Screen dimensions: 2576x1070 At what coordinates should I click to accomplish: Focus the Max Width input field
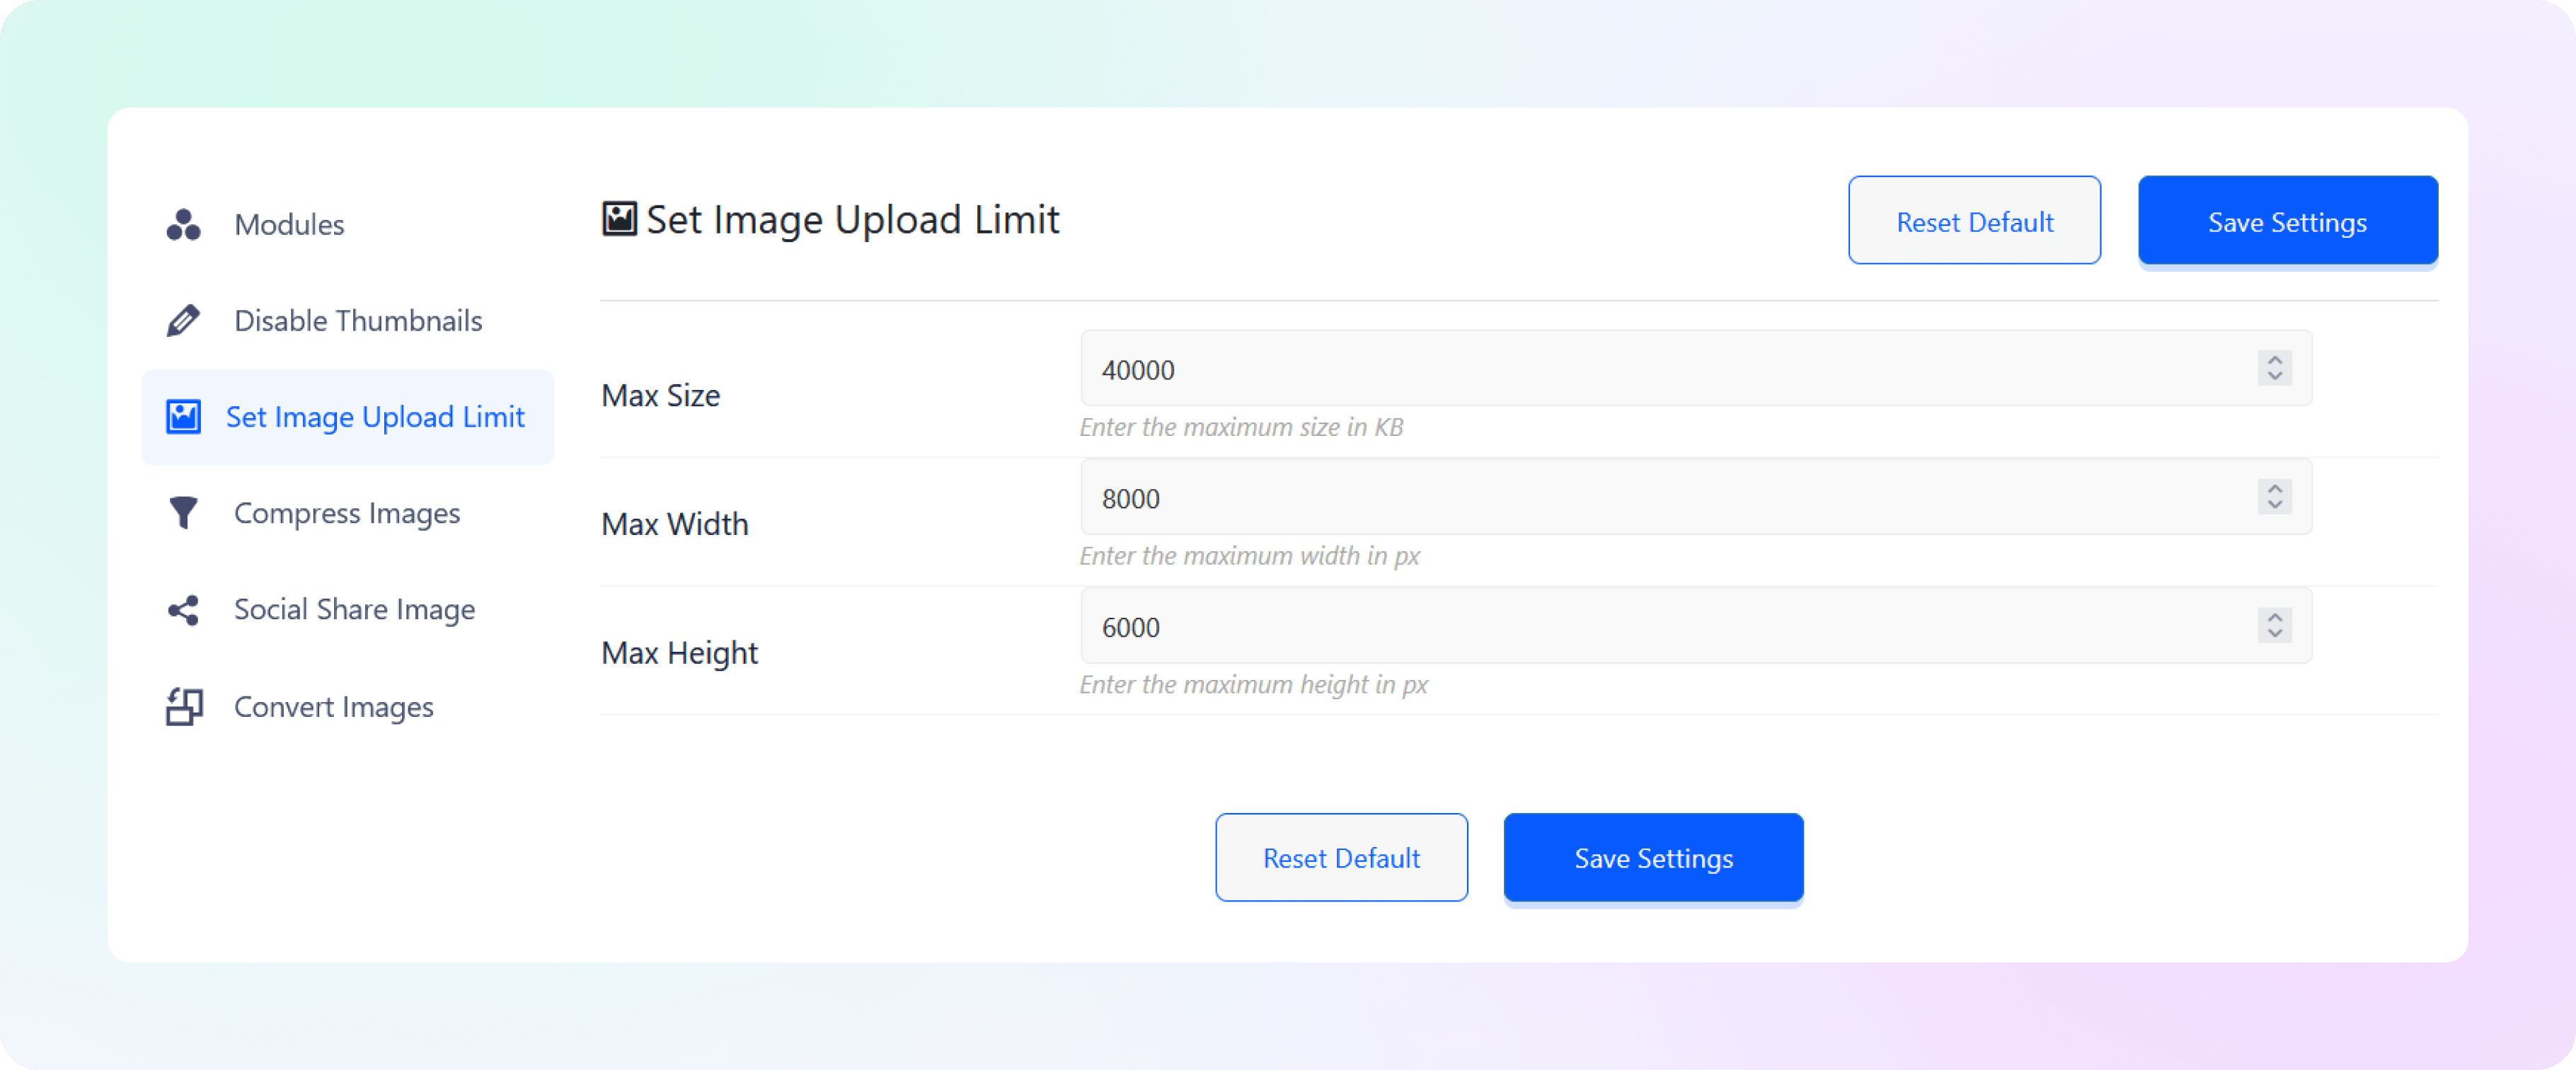[1696, 498]
